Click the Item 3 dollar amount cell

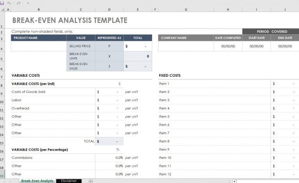point(285,100)
